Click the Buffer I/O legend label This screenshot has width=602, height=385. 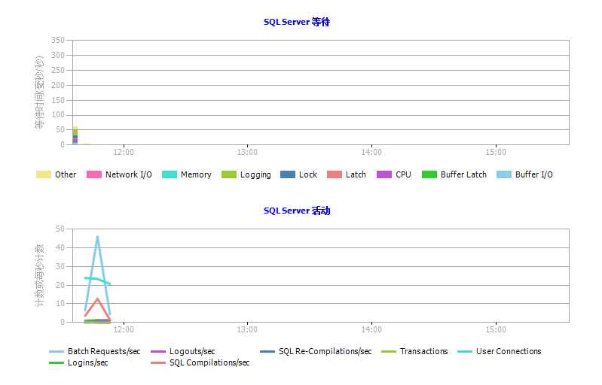pos(534,174)
